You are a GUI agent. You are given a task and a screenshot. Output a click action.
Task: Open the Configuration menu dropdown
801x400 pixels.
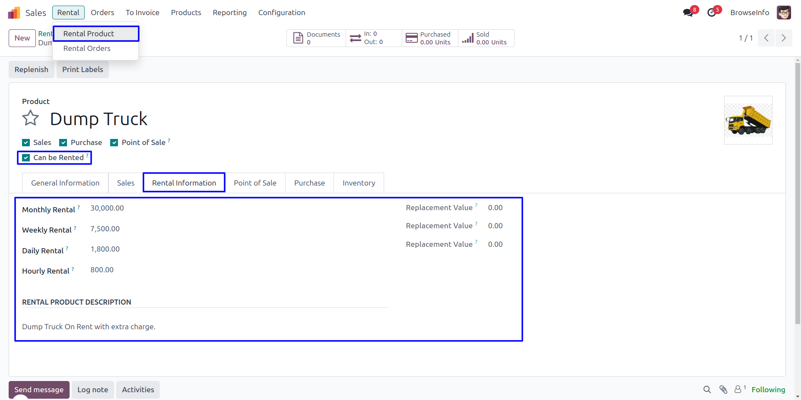coord(281,13)
